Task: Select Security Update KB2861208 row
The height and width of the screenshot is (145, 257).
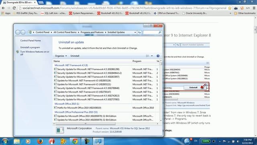Action: [x=106, y=69]
